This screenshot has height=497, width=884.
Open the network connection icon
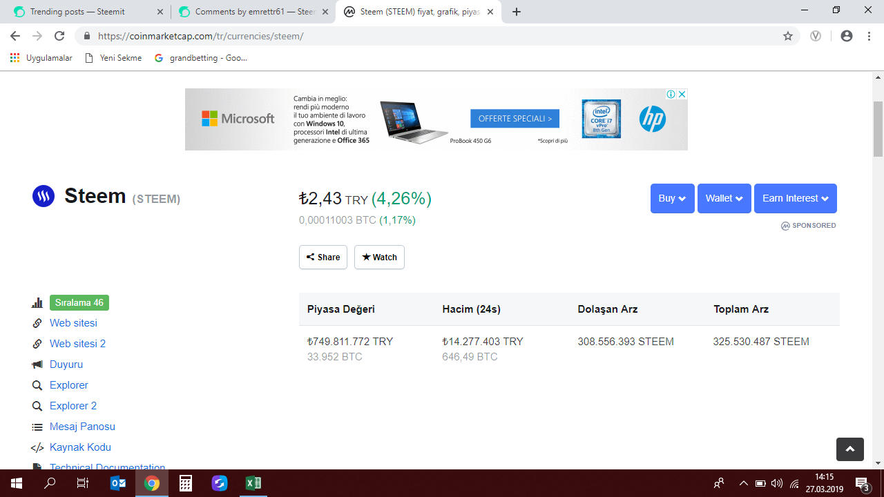click(795, 483)
